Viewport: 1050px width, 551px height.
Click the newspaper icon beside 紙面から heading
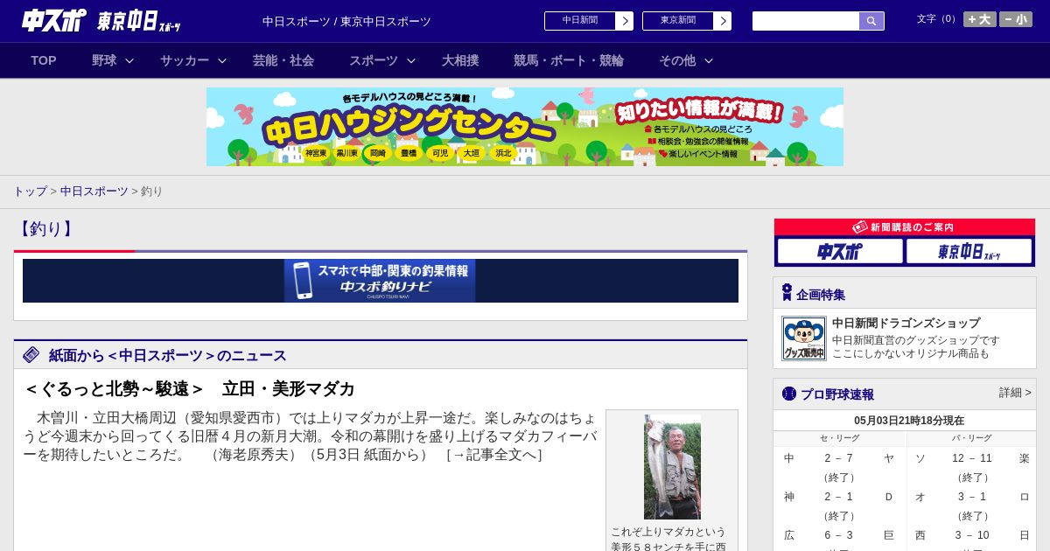click(x=31, y=354)
